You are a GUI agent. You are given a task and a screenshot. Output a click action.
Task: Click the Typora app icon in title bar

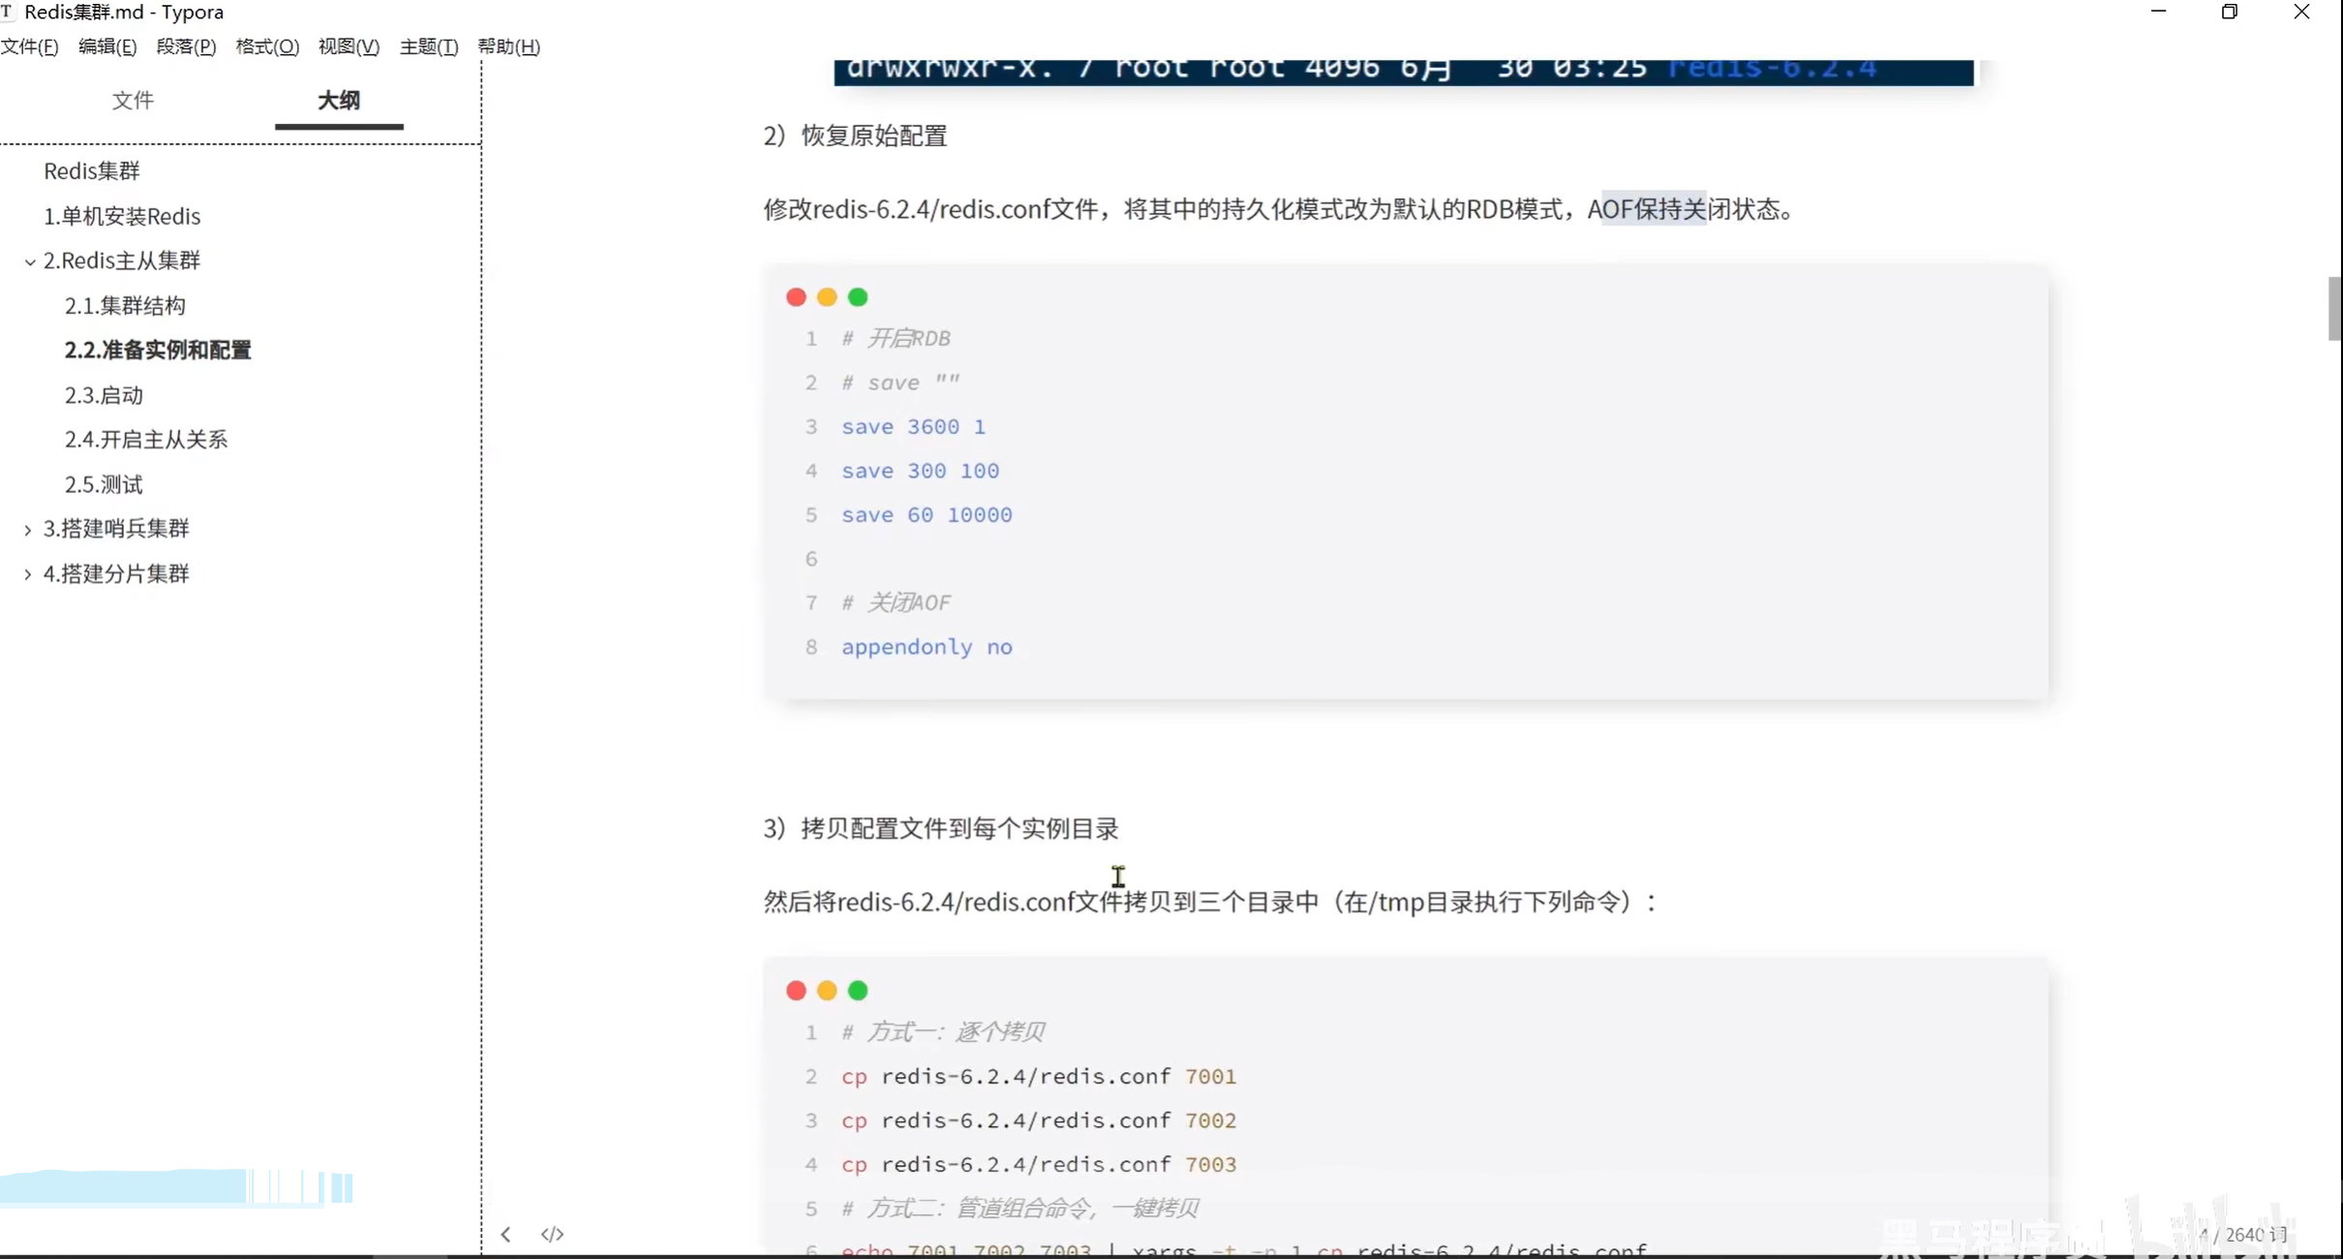coord(8,12)
